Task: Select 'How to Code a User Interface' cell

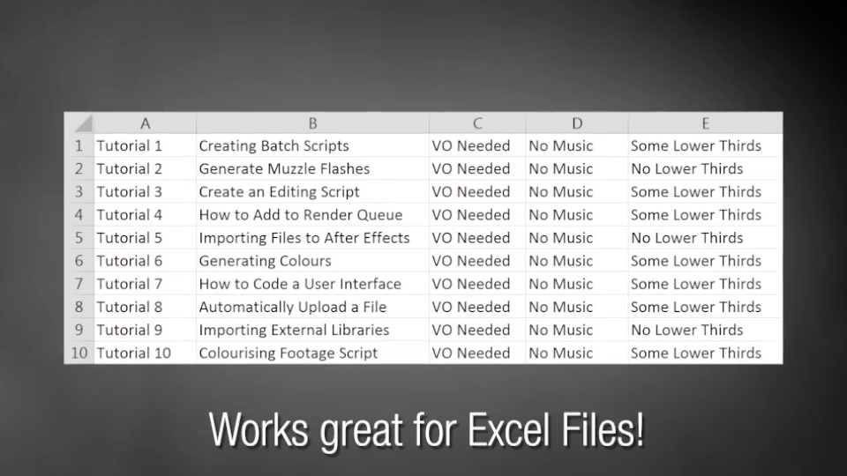Action: (x=312, y=284)
